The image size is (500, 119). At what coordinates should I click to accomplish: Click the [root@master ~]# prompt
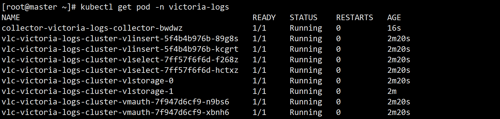[x=39, y=7]
